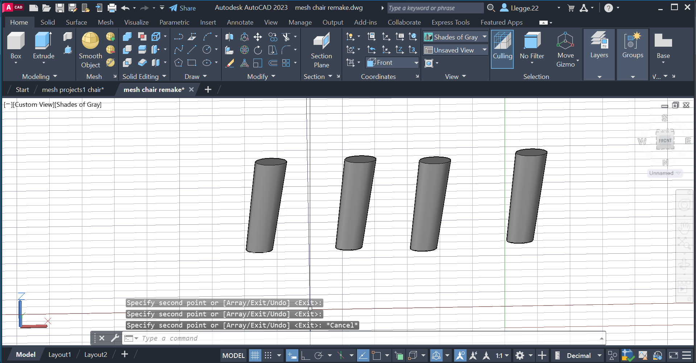Image resolution: width=696 pixels, height=363 pixels.
Task: Select the Line draw tool
Action: 192,50
